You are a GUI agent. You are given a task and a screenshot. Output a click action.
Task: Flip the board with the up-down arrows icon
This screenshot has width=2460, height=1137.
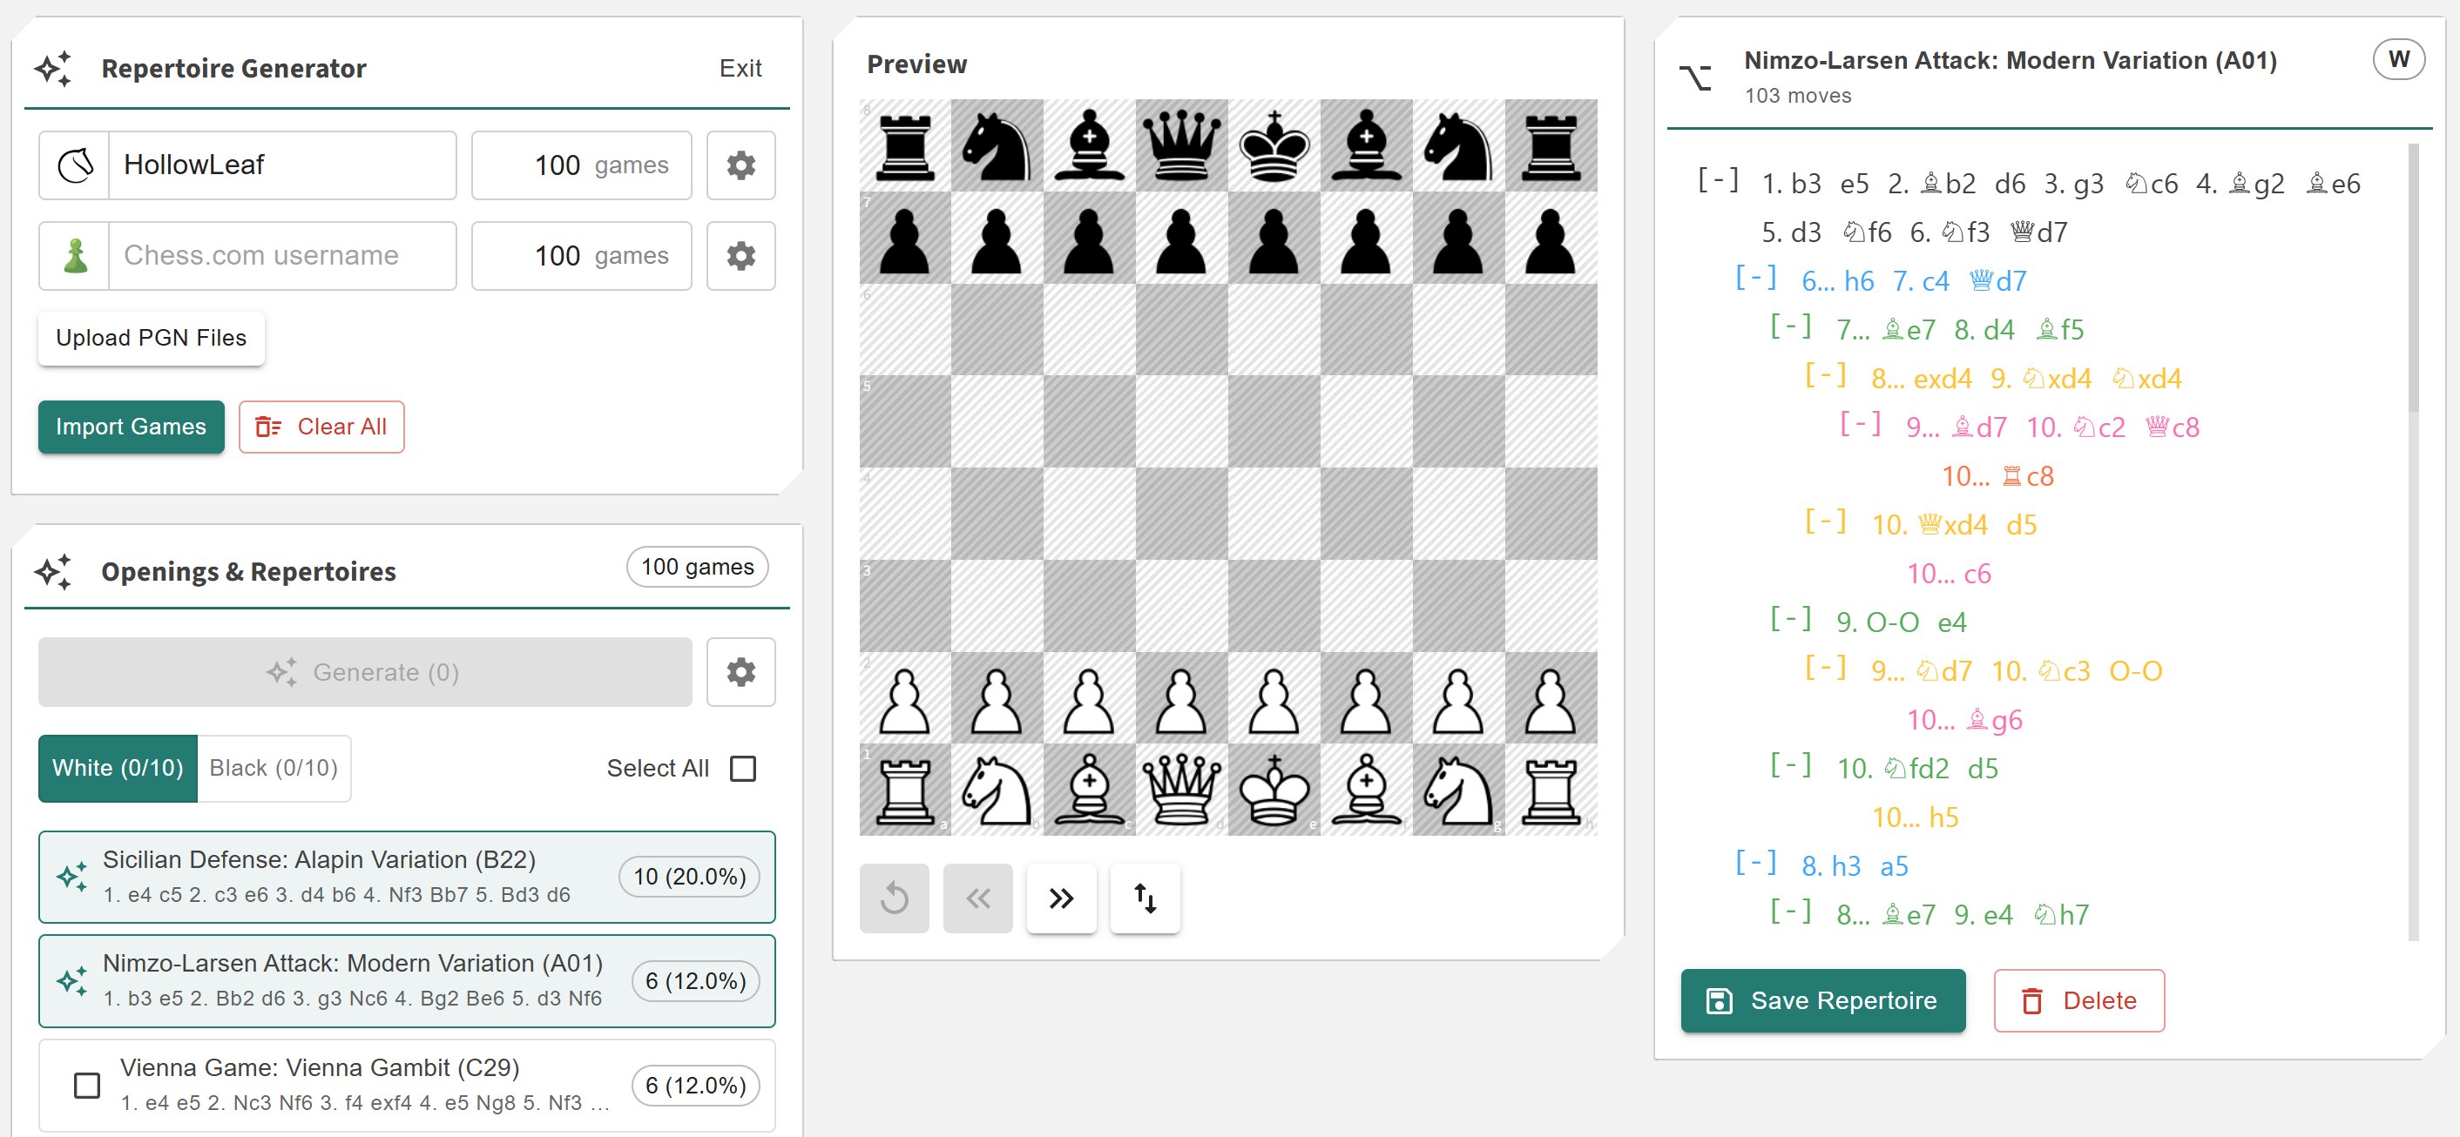click(x=1144, y=898)
